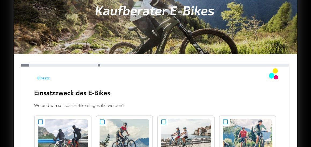Viewport: 311px width, 147px height.
Task: Click the cyan dot in the logo
Action: (x=272, y=76)
